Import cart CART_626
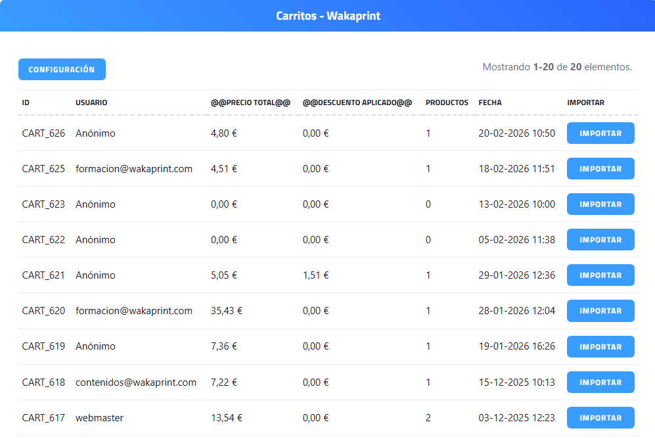This screenshot has height=439, width=655. pyautogui.click(x=600, y=133)
